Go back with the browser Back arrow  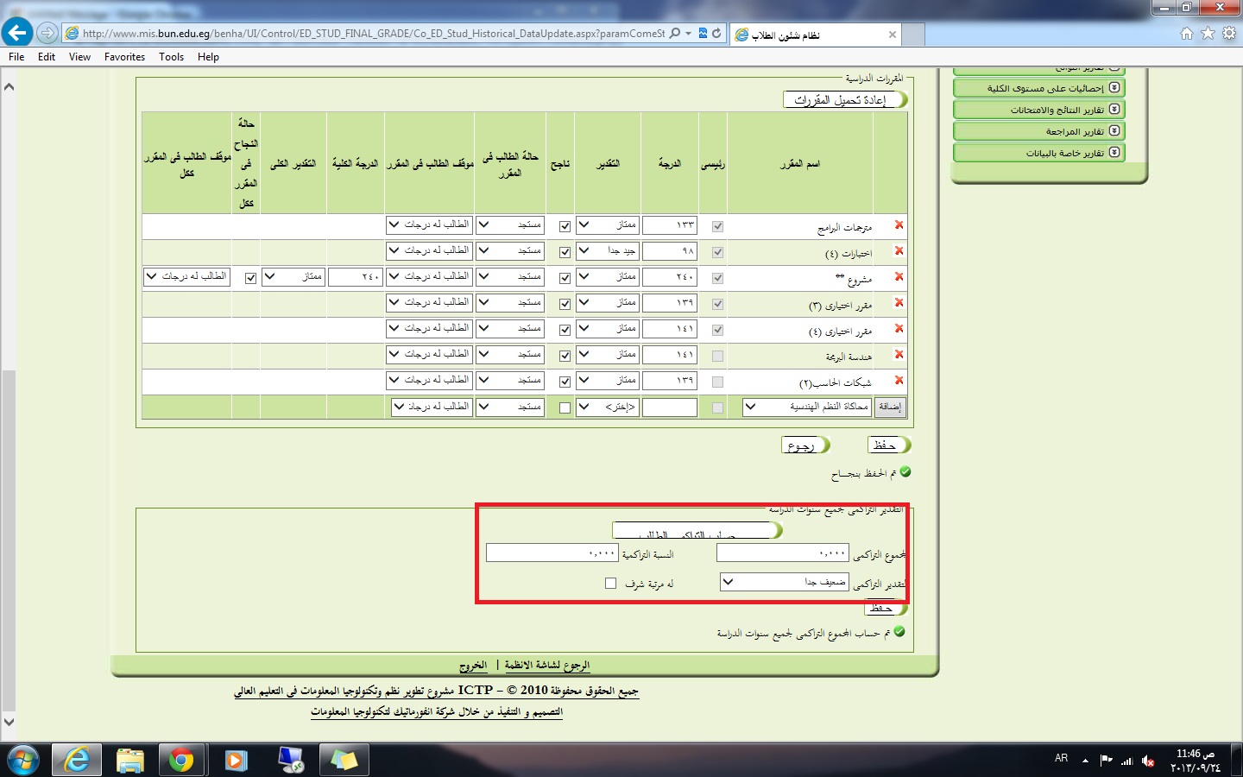coord(17,33)
